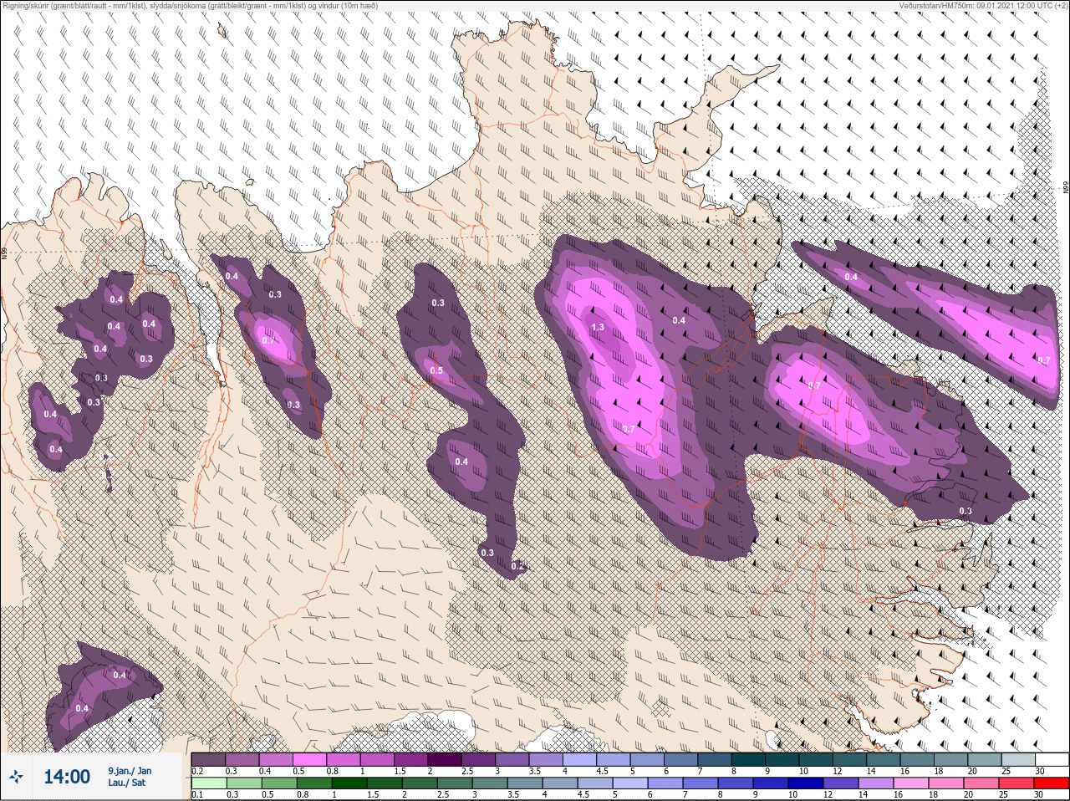Click the Veðurstofan logo icon beside the time
1070x801 pixels.
(x=17, y=777)
